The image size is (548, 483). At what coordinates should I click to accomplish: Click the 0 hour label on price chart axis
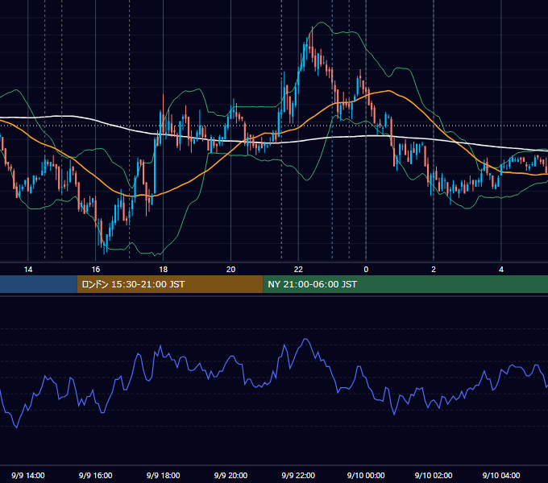366,270
